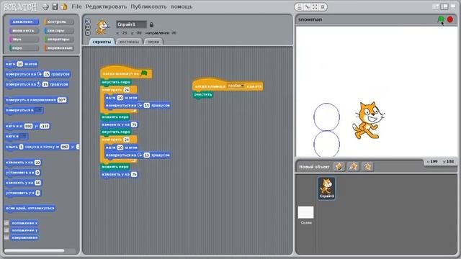
Task: Click steps value in palette 'идти 10 шагов'
Action: (x=19, y=64)
